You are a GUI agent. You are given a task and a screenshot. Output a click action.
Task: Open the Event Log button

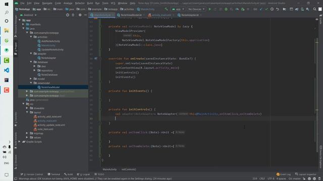coord(284,174)
